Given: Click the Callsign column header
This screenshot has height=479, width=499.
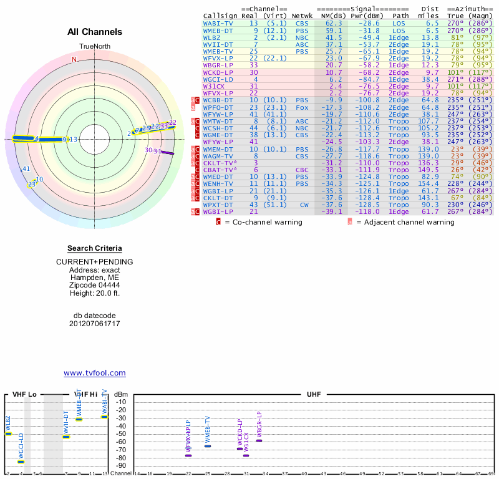Looking at the screenshot, I should pyautogui.click(x=220, y=16).
